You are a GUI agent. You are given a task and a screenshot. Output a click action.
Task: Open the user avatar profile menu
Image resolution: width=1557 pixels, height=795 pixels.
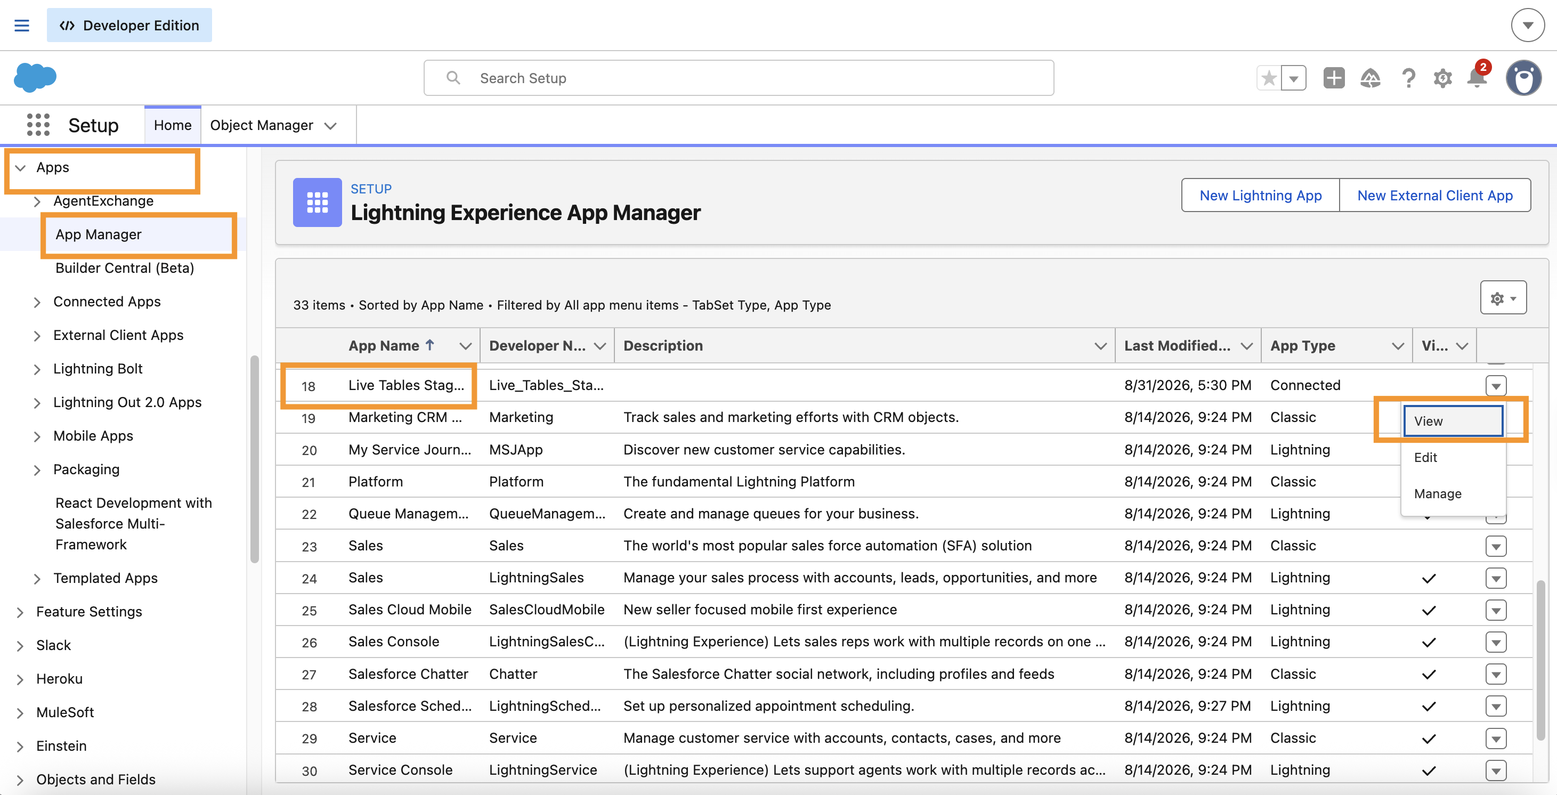coord(1523,78)
